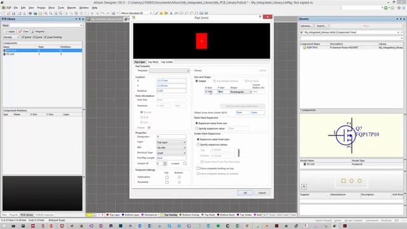Click the Libraries... button in Libraries panel
The height and width of the screenshot is (229, 407).
point(307,26)
